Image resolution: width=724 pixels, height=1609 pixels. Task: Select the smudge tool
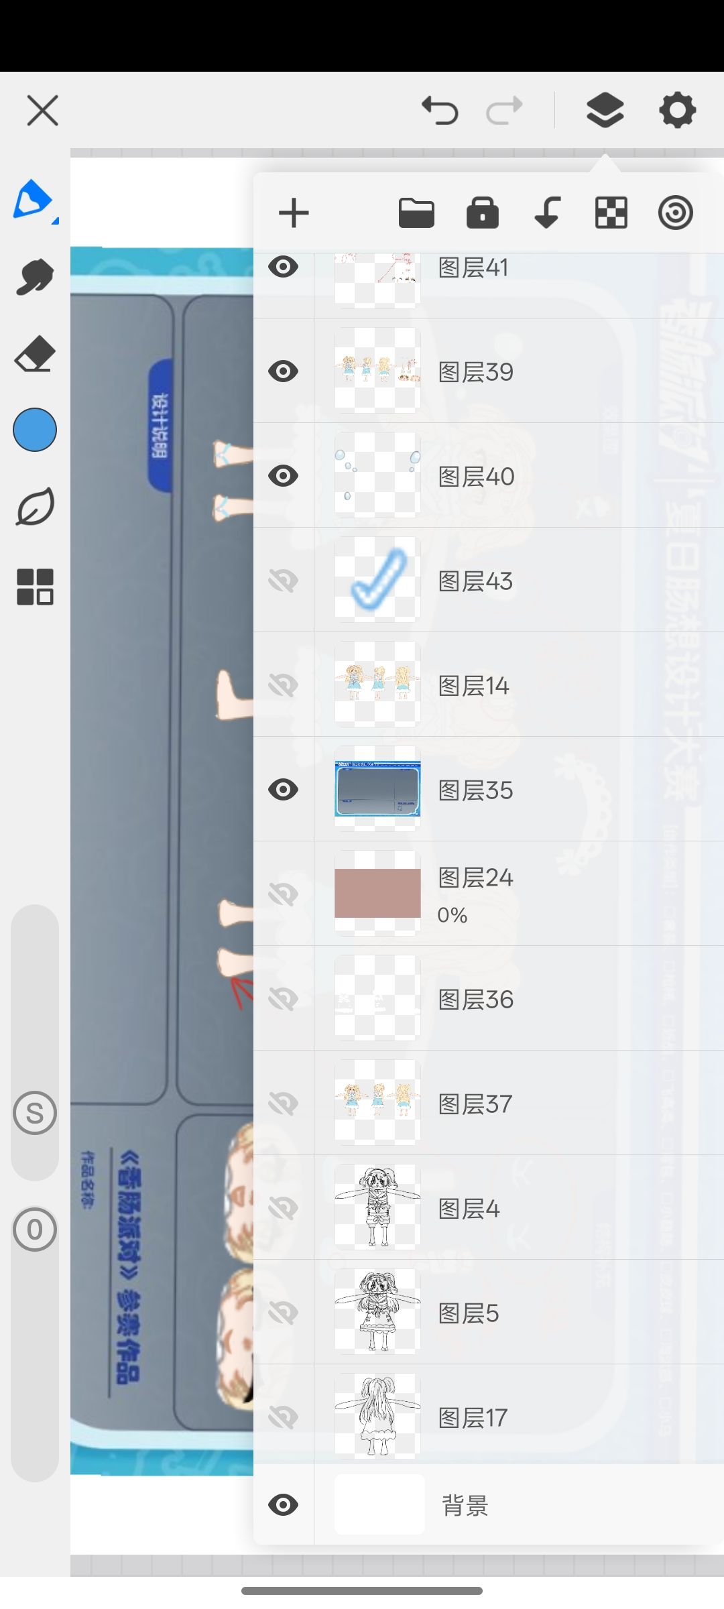click(x=35, y=277)
